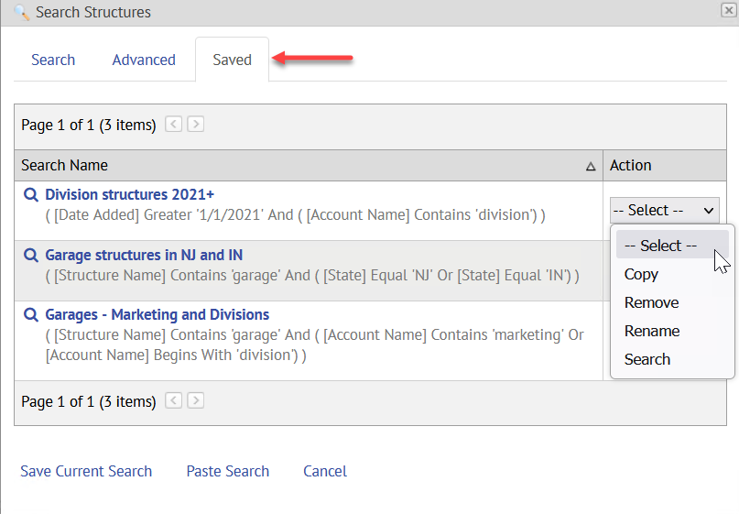Click previous page arrow in bottom pager

coord(173,400)
